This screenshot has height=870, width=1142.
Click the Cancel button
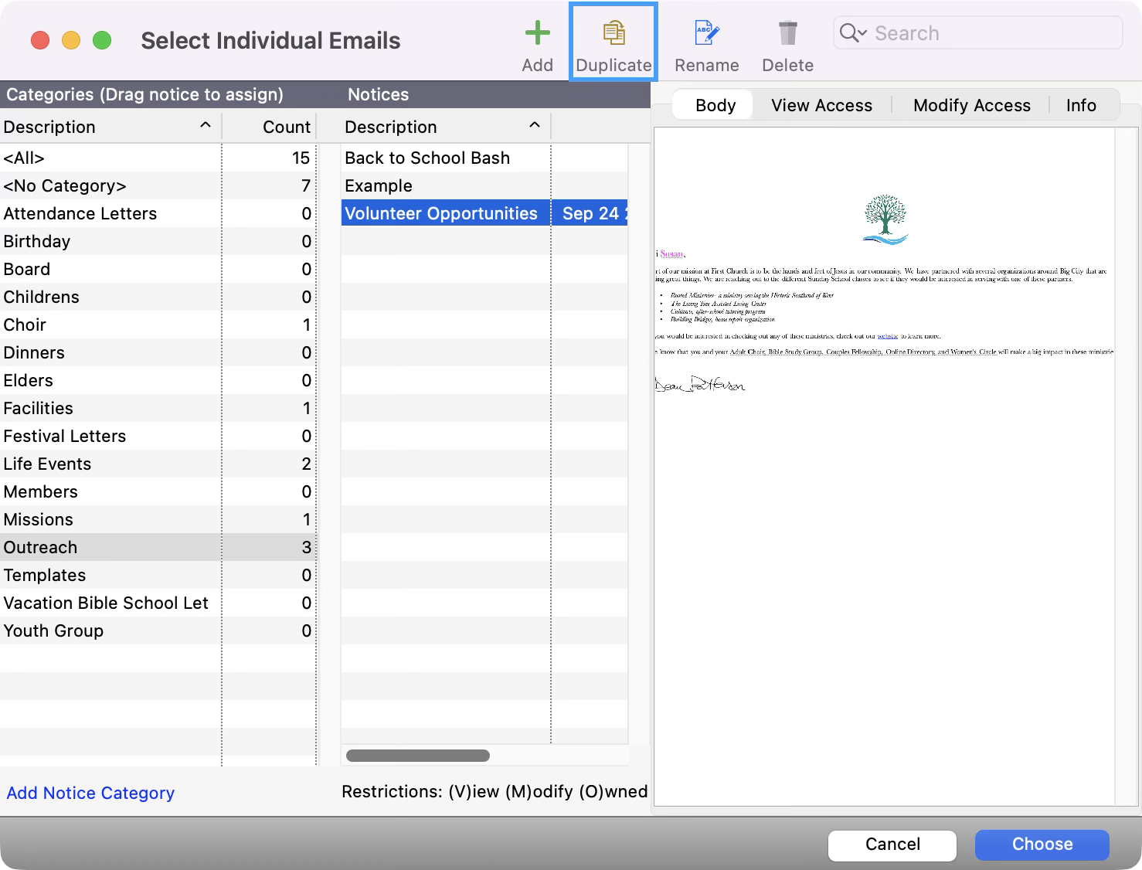(x=892, y=845)
